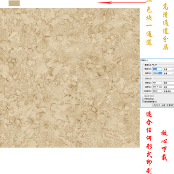This screenshot has width=174, height=174.
Task: Click the marble texture preview image
Action: [x=70, y=78]
